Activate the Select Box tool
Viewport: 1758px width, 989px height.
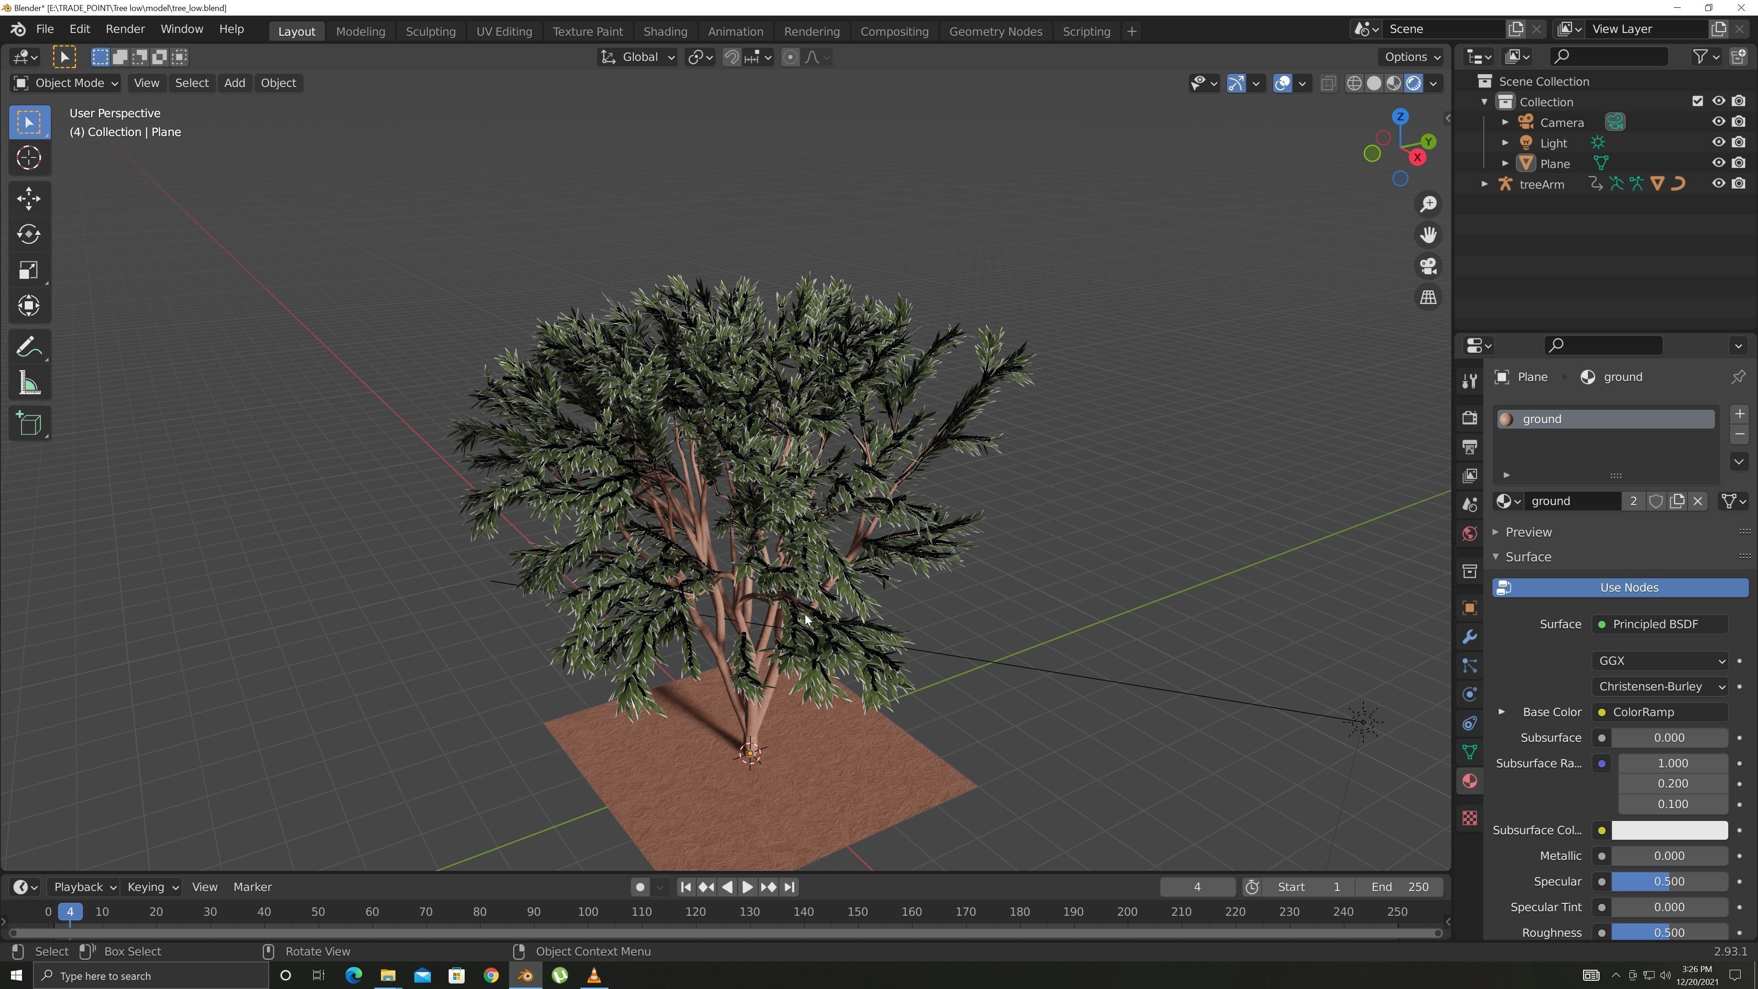pyautogui.click(x=29, y=122)
